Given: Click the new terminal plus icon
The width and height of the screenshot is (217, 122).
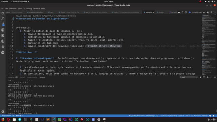Looking at the screenshot, I should pyautogui.click(x=200, y=77).
